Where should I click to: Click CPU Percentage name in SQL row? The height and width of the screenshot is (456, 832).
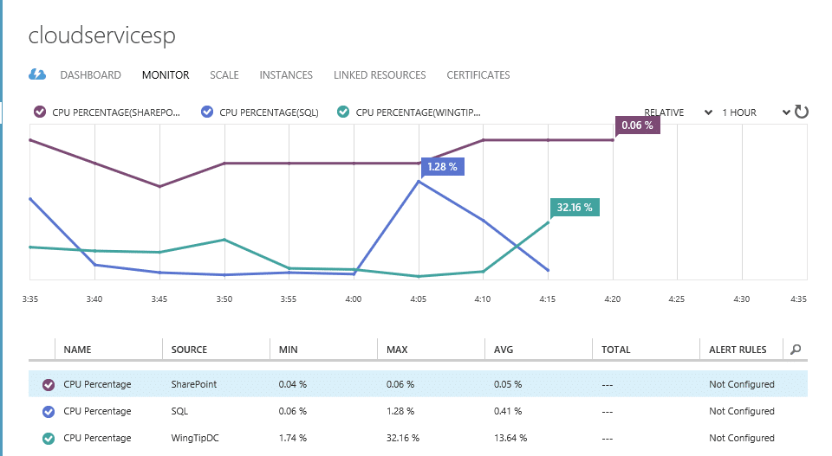pyautogui.click(x=97, y=412)
